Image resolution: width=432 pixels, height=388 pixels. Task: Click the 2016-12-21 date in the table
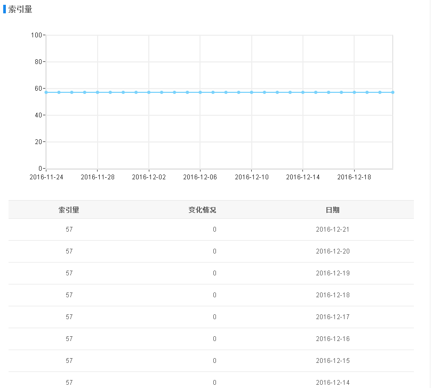[332, 229]
